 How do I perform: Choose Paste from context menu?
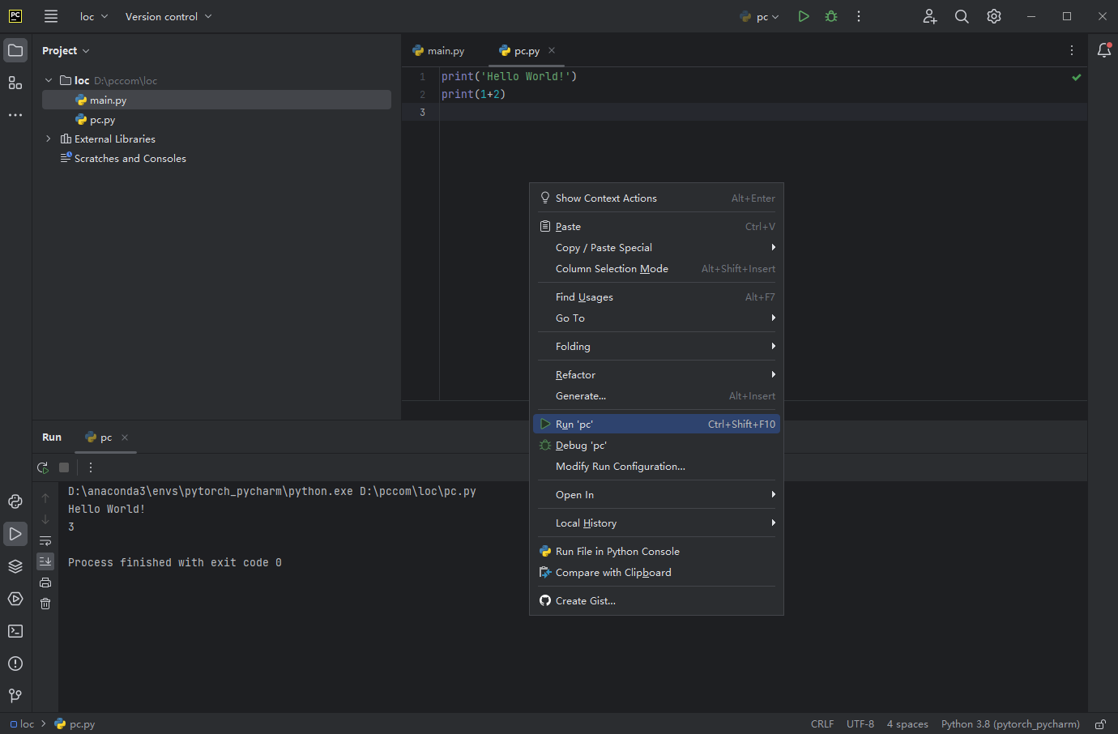click(x=656, y=227)
